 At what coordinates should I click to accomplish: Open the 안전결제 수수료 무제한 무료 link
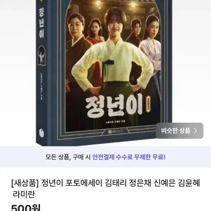tap(129, 157)
